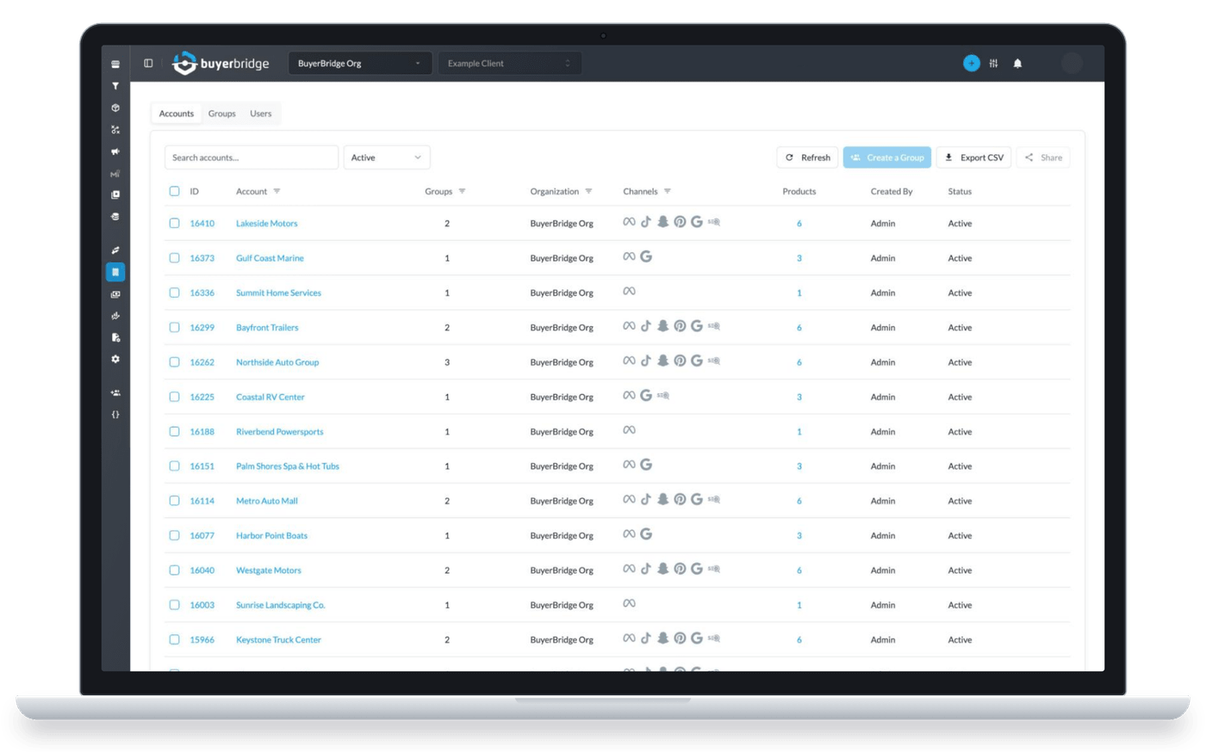Focus the Search accounts field
Viewport: 1206px width, 752px height.
(252, 157)
